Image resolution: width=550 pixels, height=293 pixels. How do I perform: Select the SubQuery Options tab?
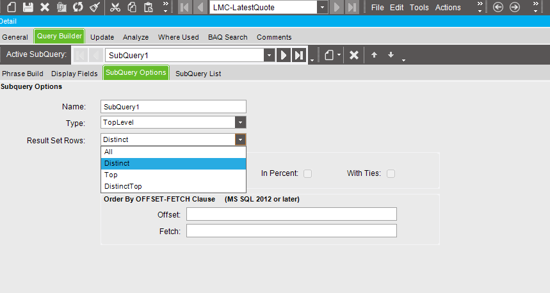point(136,72)
